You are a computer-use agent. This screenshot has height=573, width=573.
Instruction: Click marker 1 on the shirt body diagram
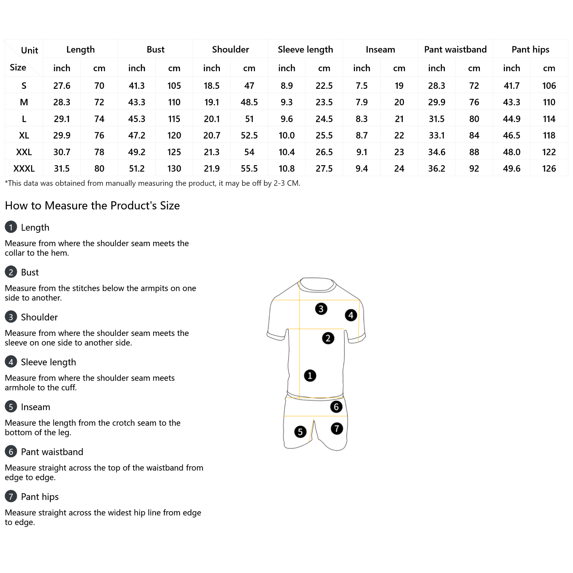310,376
